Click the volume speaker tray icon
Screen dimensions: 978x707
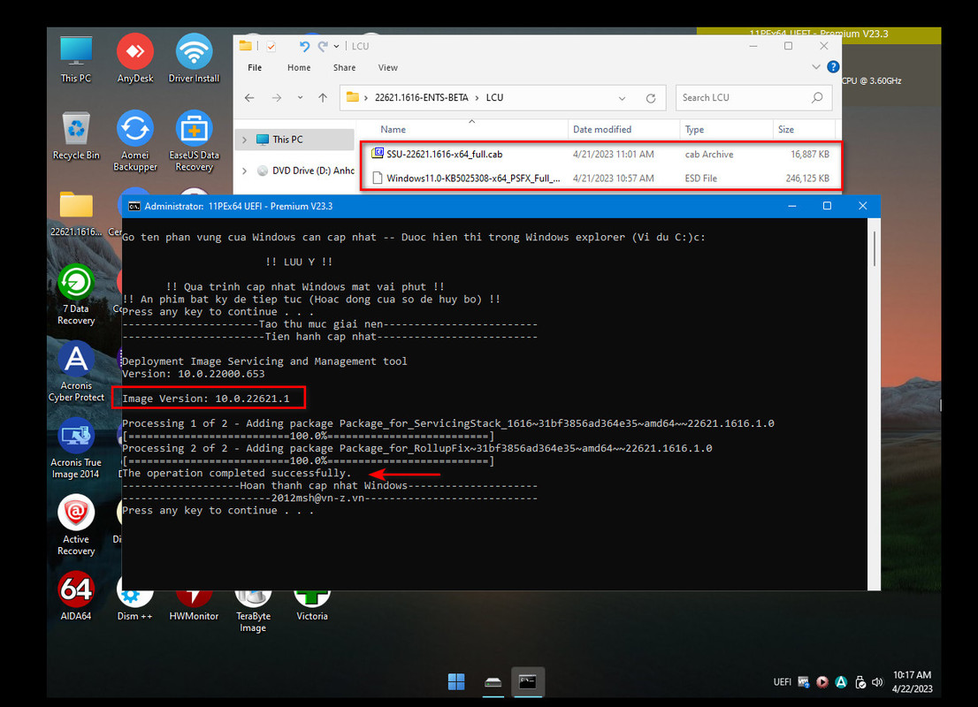877,682
